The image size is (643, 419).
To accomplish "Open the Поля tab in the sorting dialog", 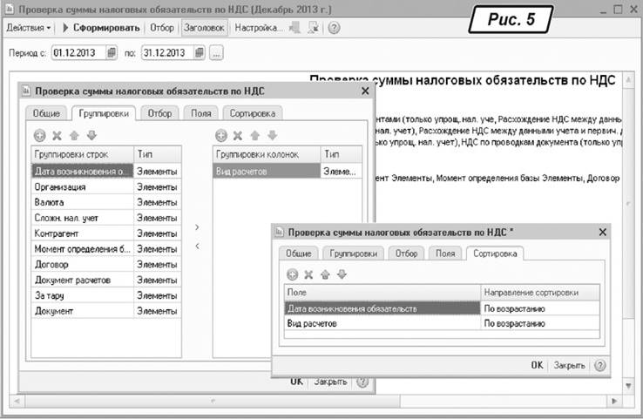I will tap(445, 253).
